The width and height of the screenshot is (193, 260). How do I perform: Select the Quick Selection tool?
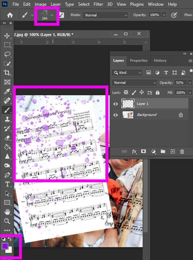7,63
